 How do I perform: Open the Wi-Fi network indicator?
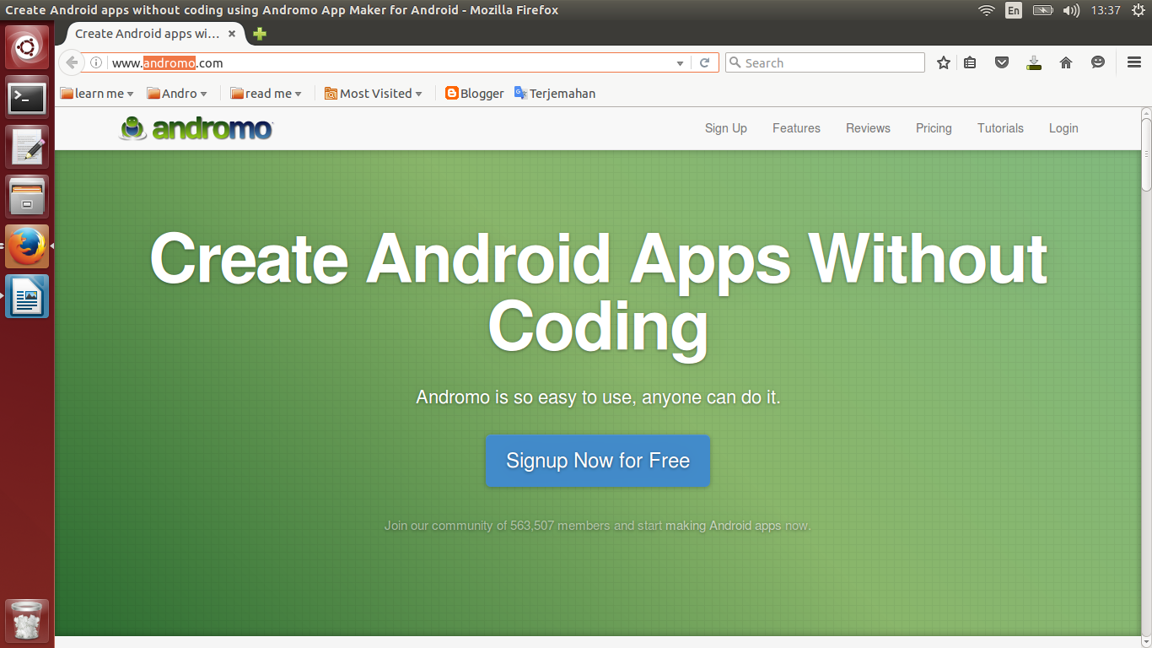(986, 10)
